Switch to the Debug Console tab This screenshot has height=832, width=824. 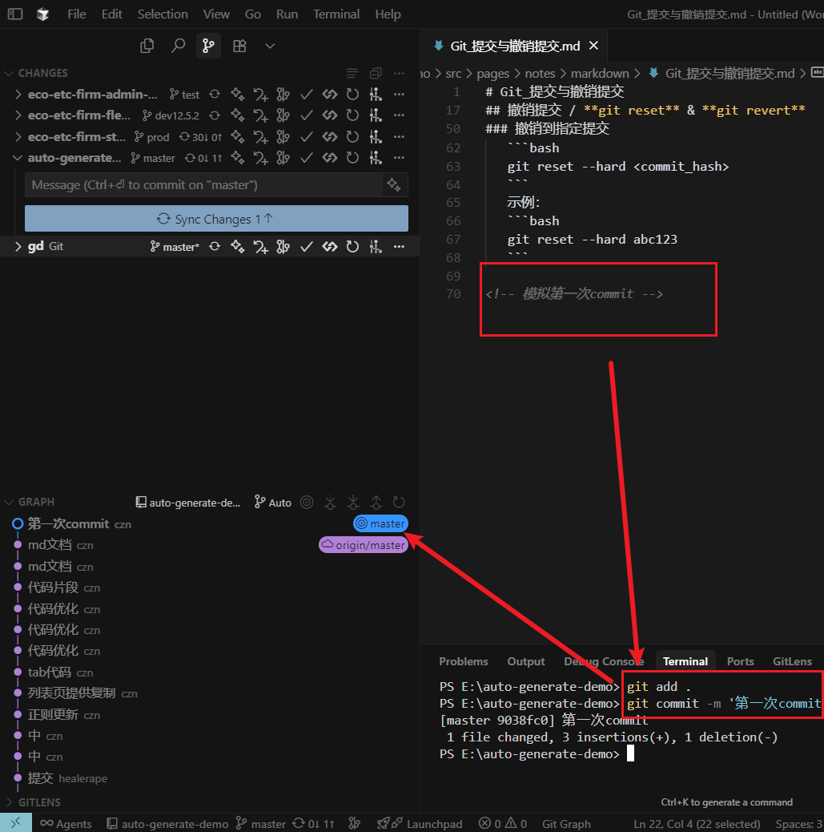604,661
